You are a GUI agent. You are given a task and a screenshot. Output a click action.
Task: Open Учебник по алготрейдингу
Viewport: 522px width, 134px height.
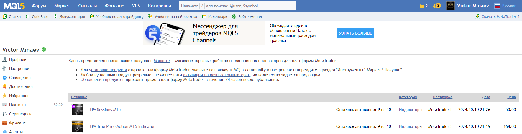coord(120,17)
